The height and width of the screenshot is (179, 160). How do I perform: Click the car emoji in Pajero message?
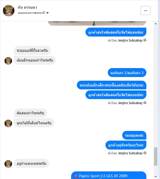click(x=76, y=176)
